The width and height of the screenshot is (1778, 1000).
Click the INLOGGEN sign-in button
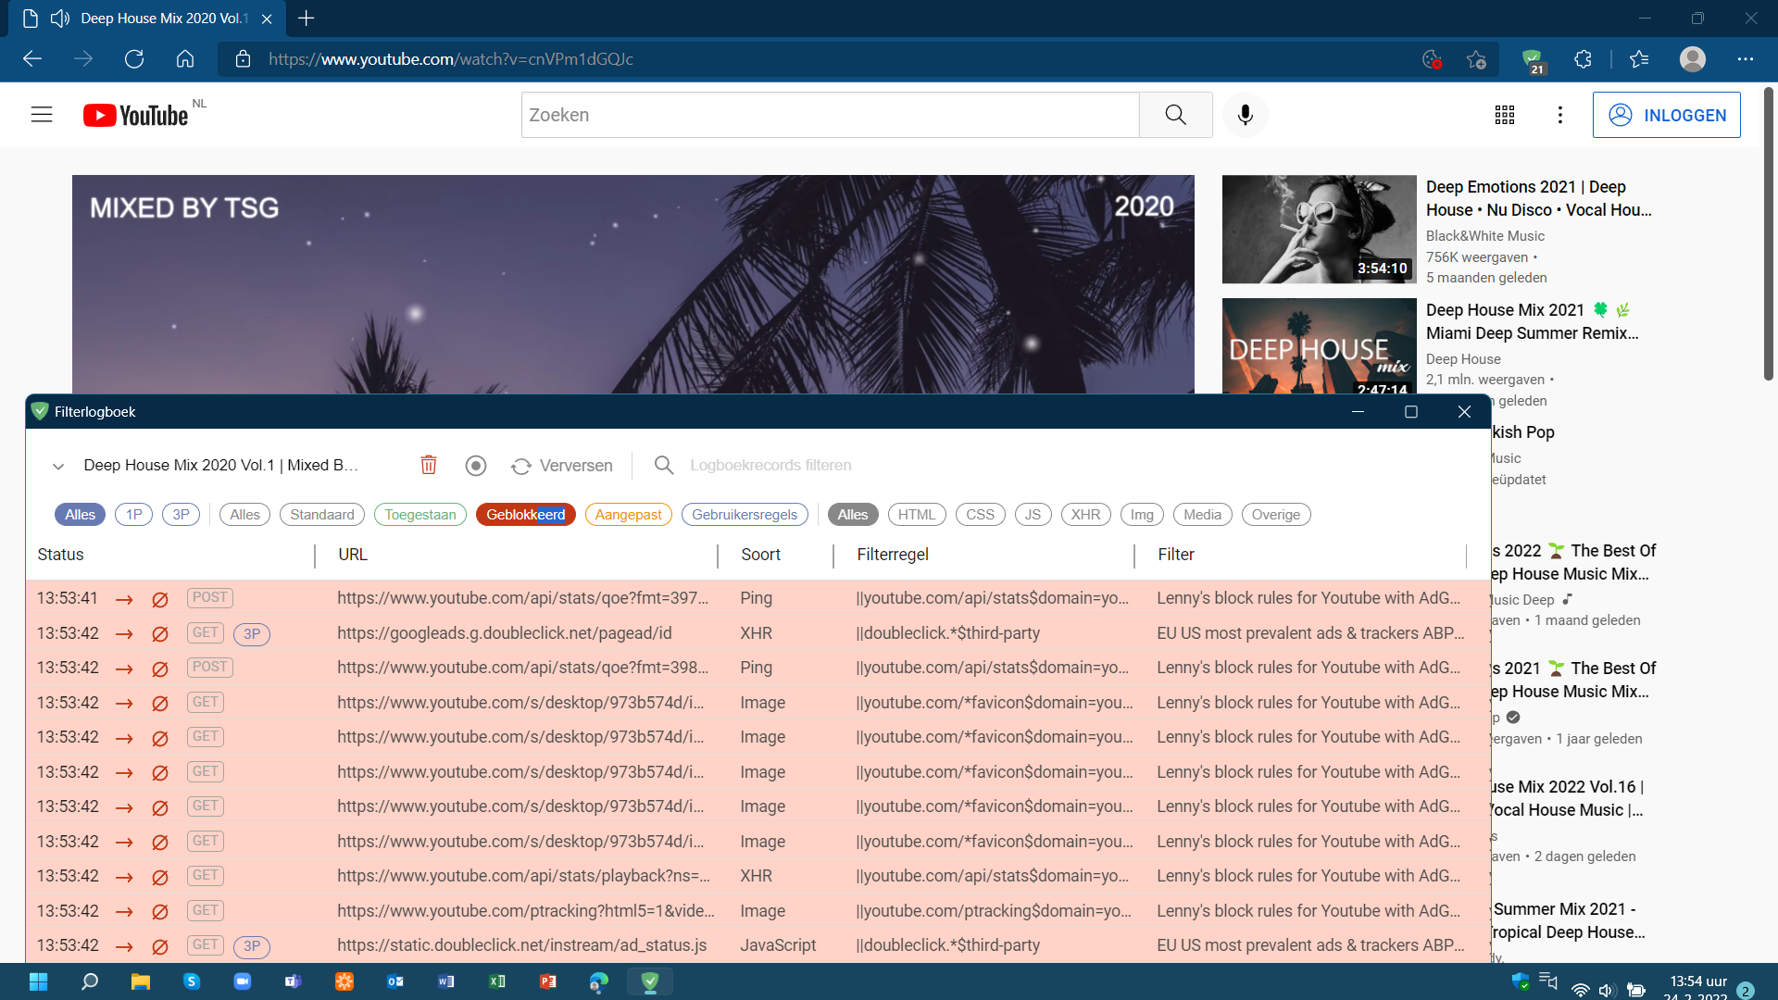click(x=1666, y=115)
